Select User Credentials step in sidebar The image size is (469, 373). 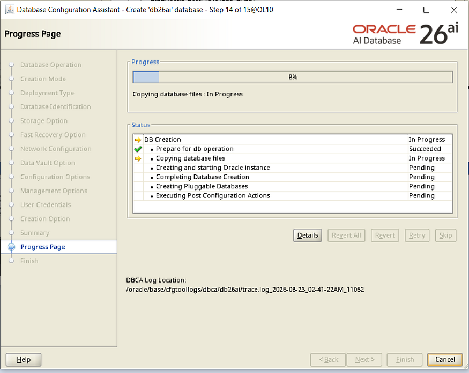pyautogui.click(x=46, y=205)
